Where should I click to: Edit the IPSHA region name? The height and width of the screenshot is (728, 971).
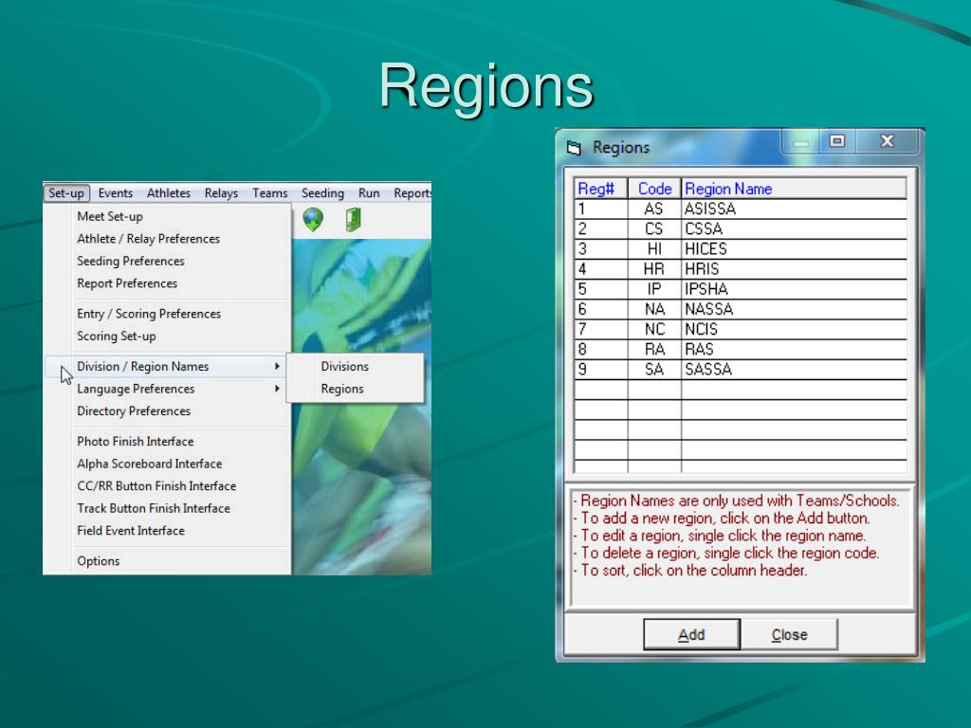794,289
